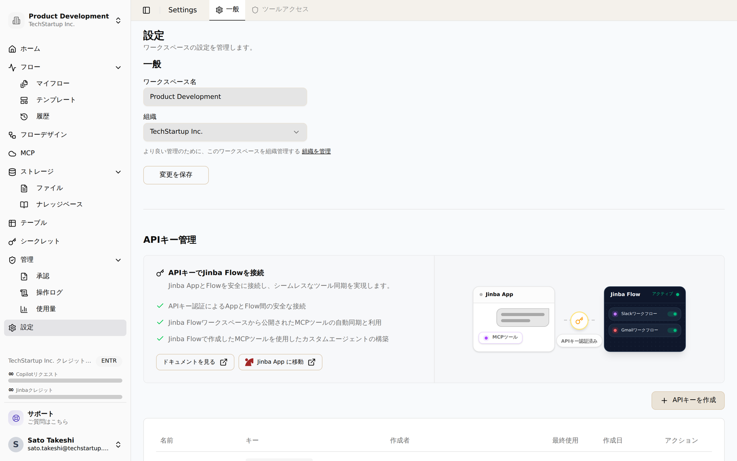Collapse the 管理 section chevron
This screenshot has width=737, height=461.
118,260
